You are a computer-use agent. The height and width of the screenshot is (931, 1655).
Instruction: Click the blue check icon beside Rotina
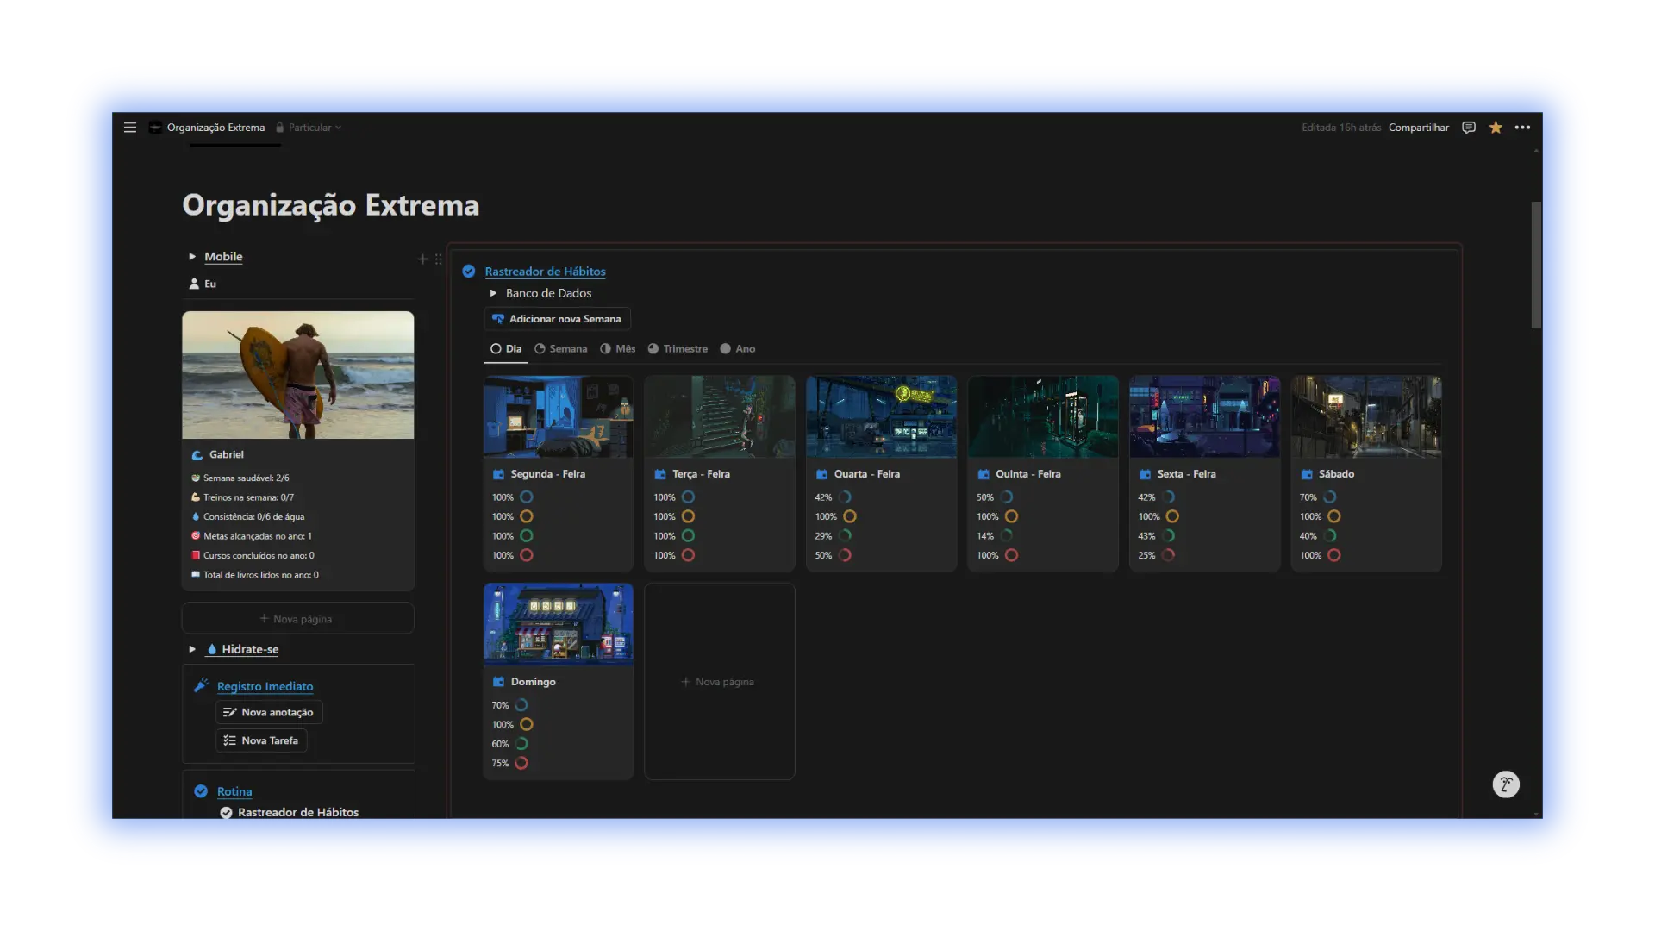(x=201, y=791)
